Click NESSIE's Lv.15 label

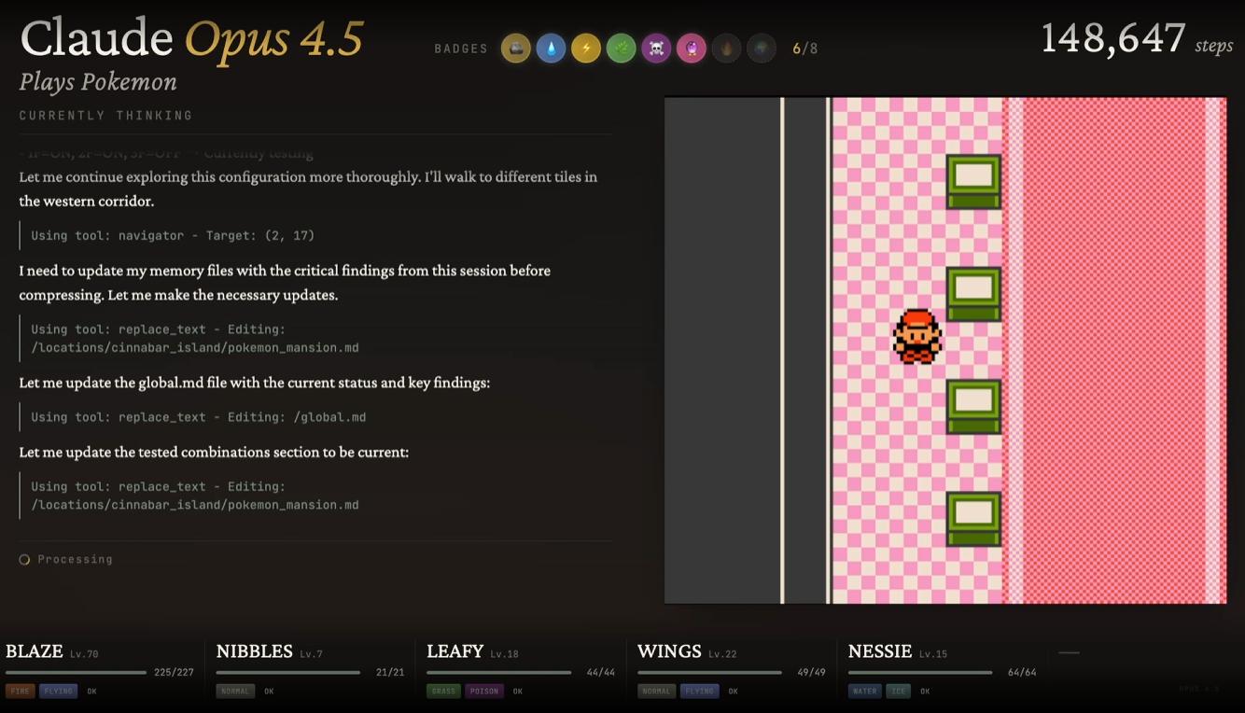tap(932, 654)
